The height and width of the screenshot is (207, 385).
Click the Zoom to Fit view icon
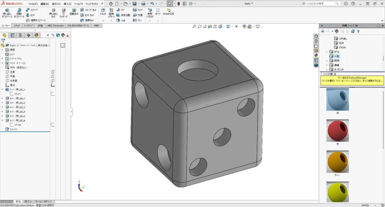click(194, 27)
